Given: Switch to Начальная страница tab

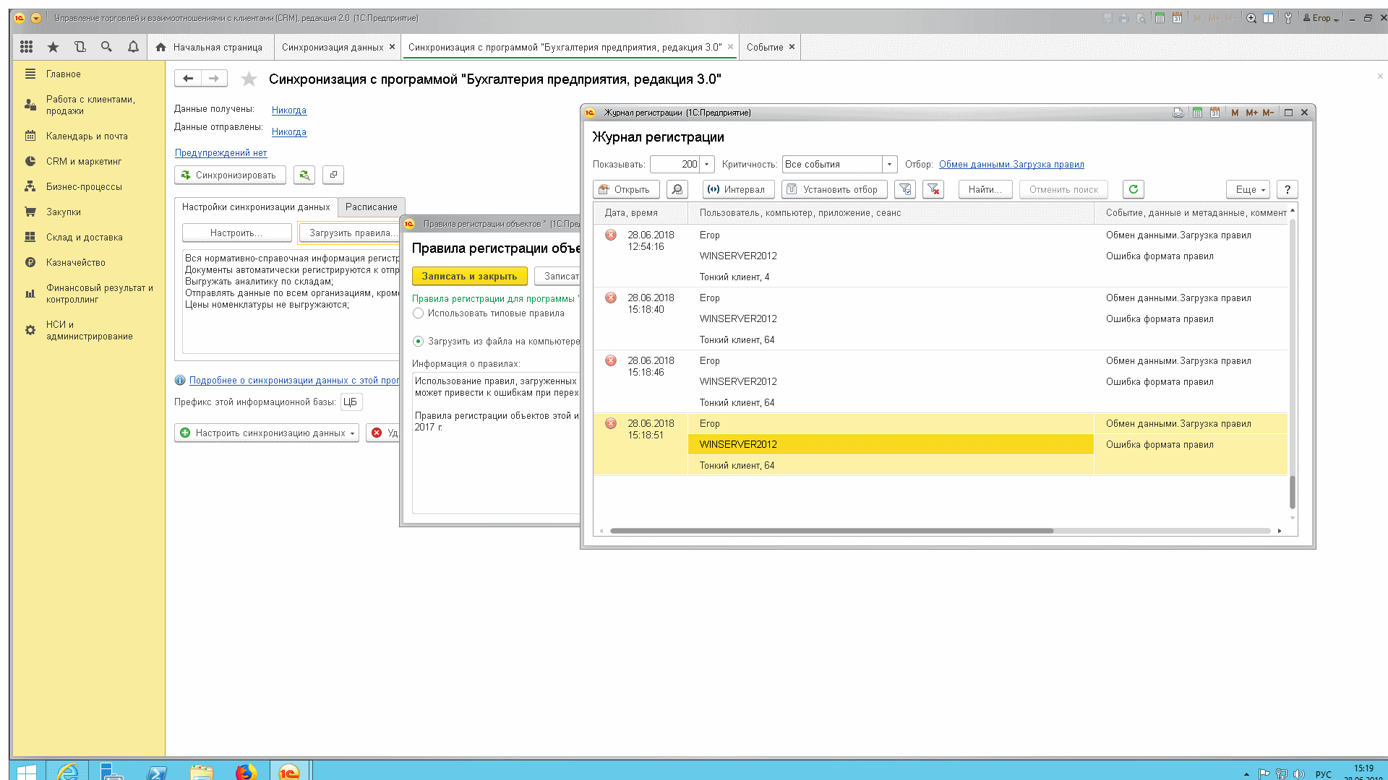Looking at the screenshot, I should [210, 47].
